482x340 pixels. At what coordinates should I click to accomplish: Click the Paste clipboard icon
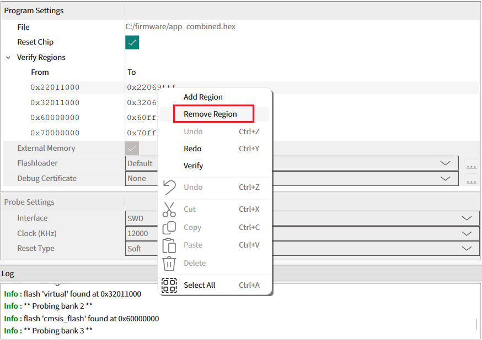(x=169, y=245)
